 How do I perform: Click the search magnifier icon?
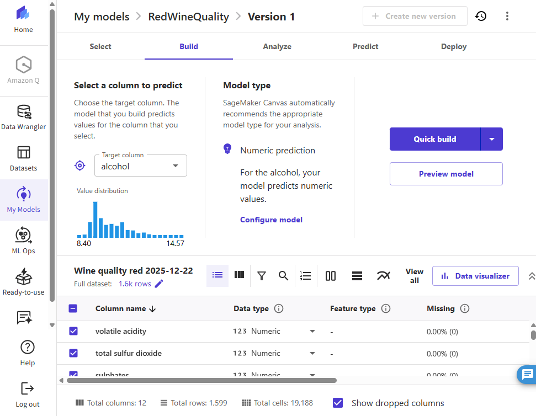(x=283, y=276)
